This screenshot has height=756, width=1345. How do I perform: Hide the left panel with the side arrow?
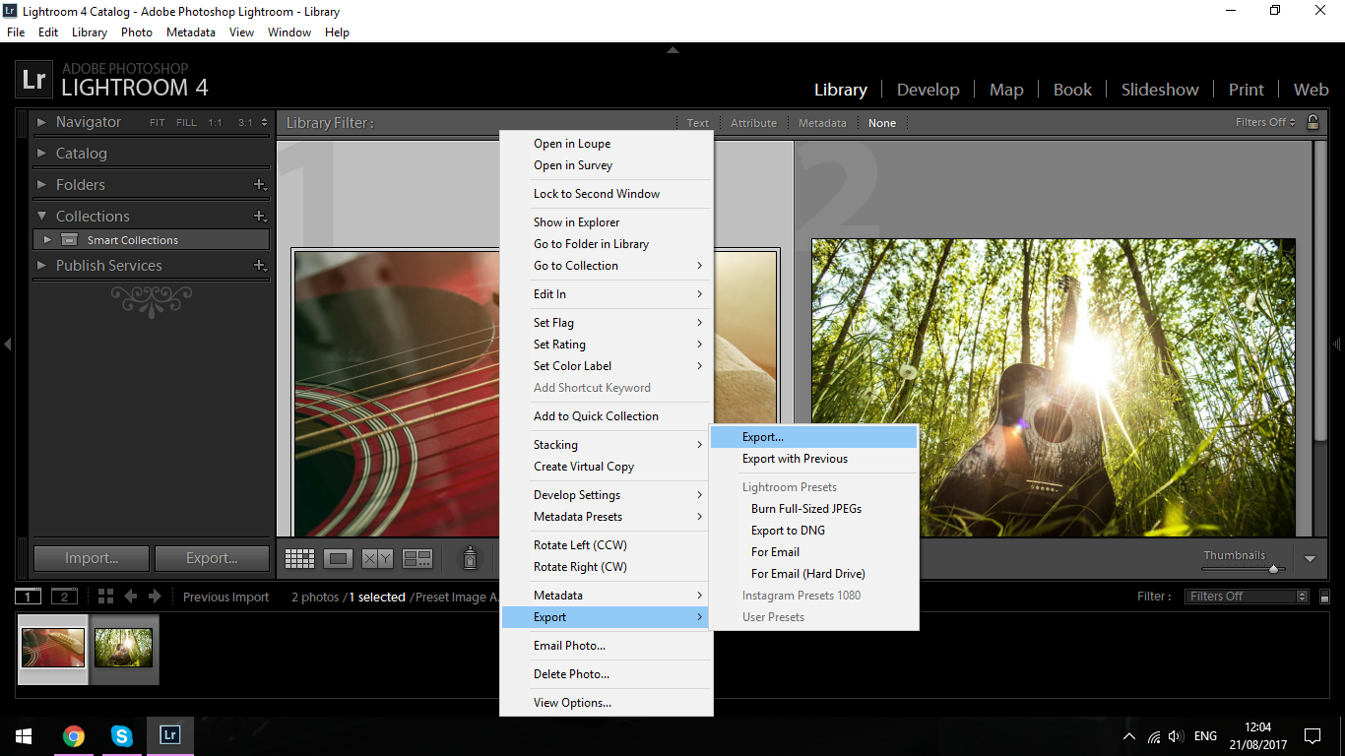point(8,345)
